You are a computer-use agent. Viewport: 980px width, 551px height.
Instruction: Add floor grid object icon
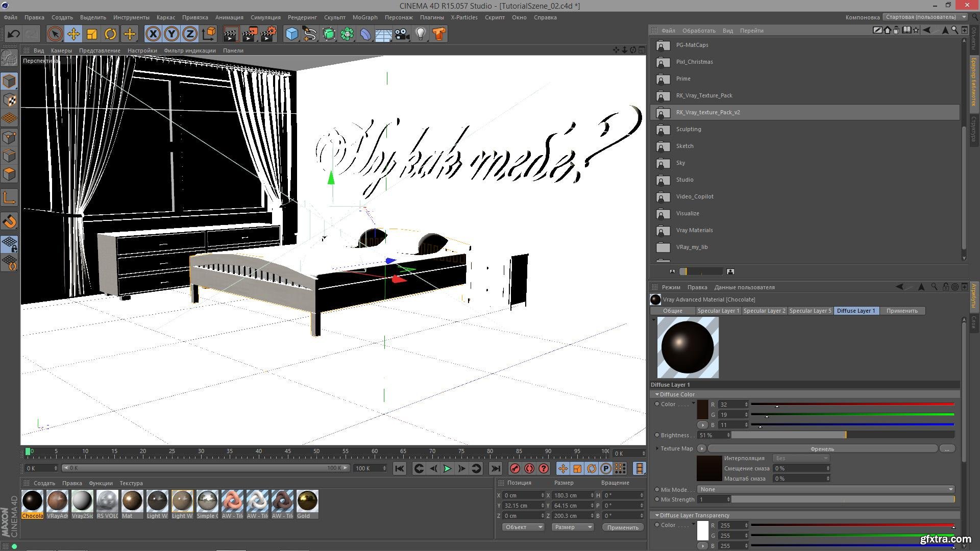(x=383, y=34)
